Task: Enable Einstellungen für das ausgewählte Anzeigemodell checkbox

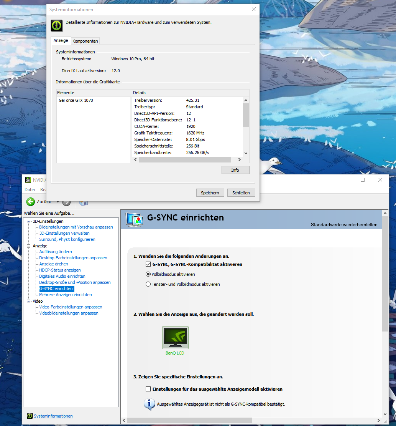Action: click(148, 389)
